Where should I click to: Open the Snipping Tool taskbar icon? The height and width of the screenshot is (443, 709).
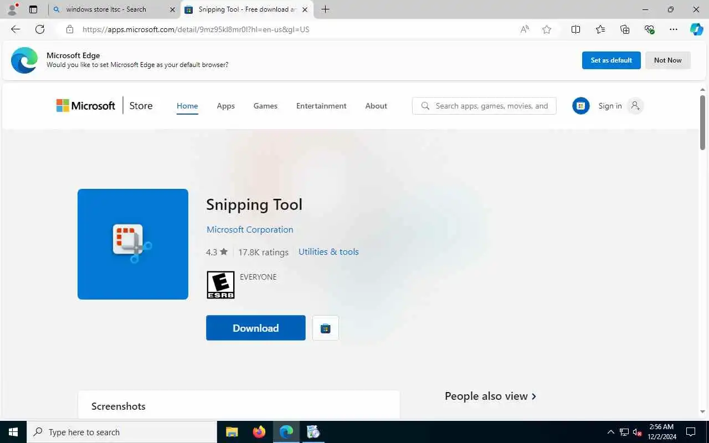tap(313, 432)
